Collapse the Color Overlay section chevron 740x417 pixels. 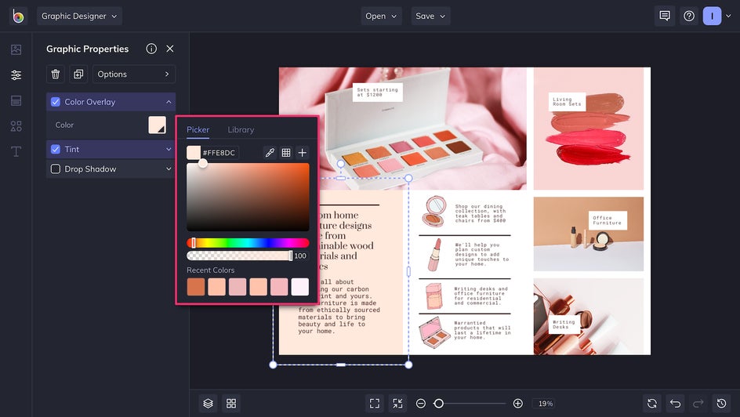169,102
